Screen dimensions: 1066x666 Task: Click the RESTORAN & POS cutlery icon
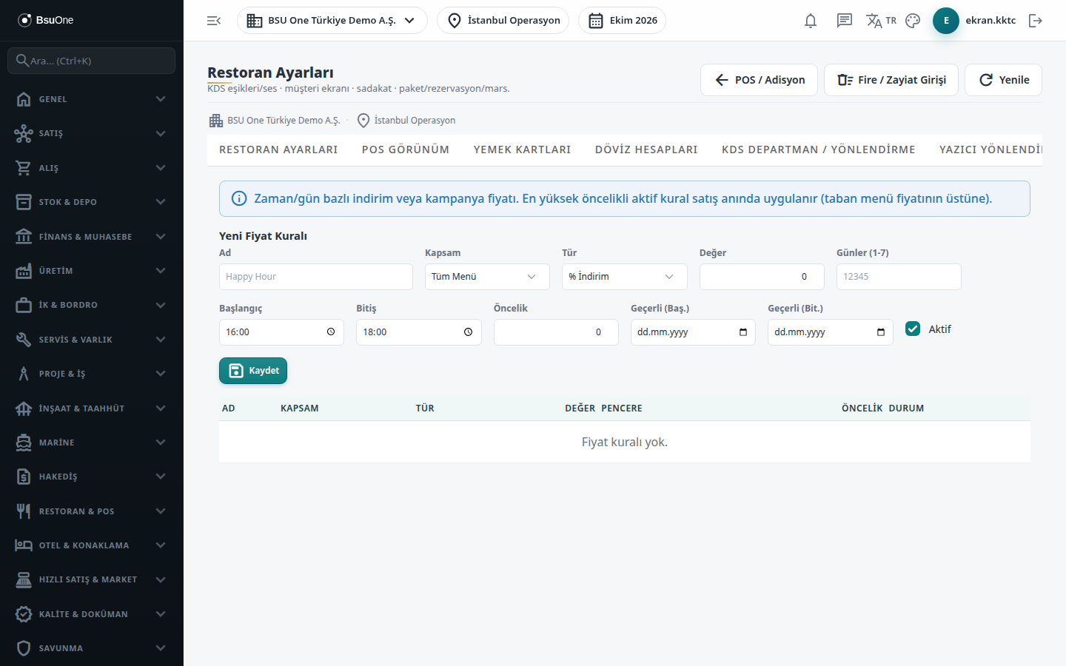click(x=24, y=511)
